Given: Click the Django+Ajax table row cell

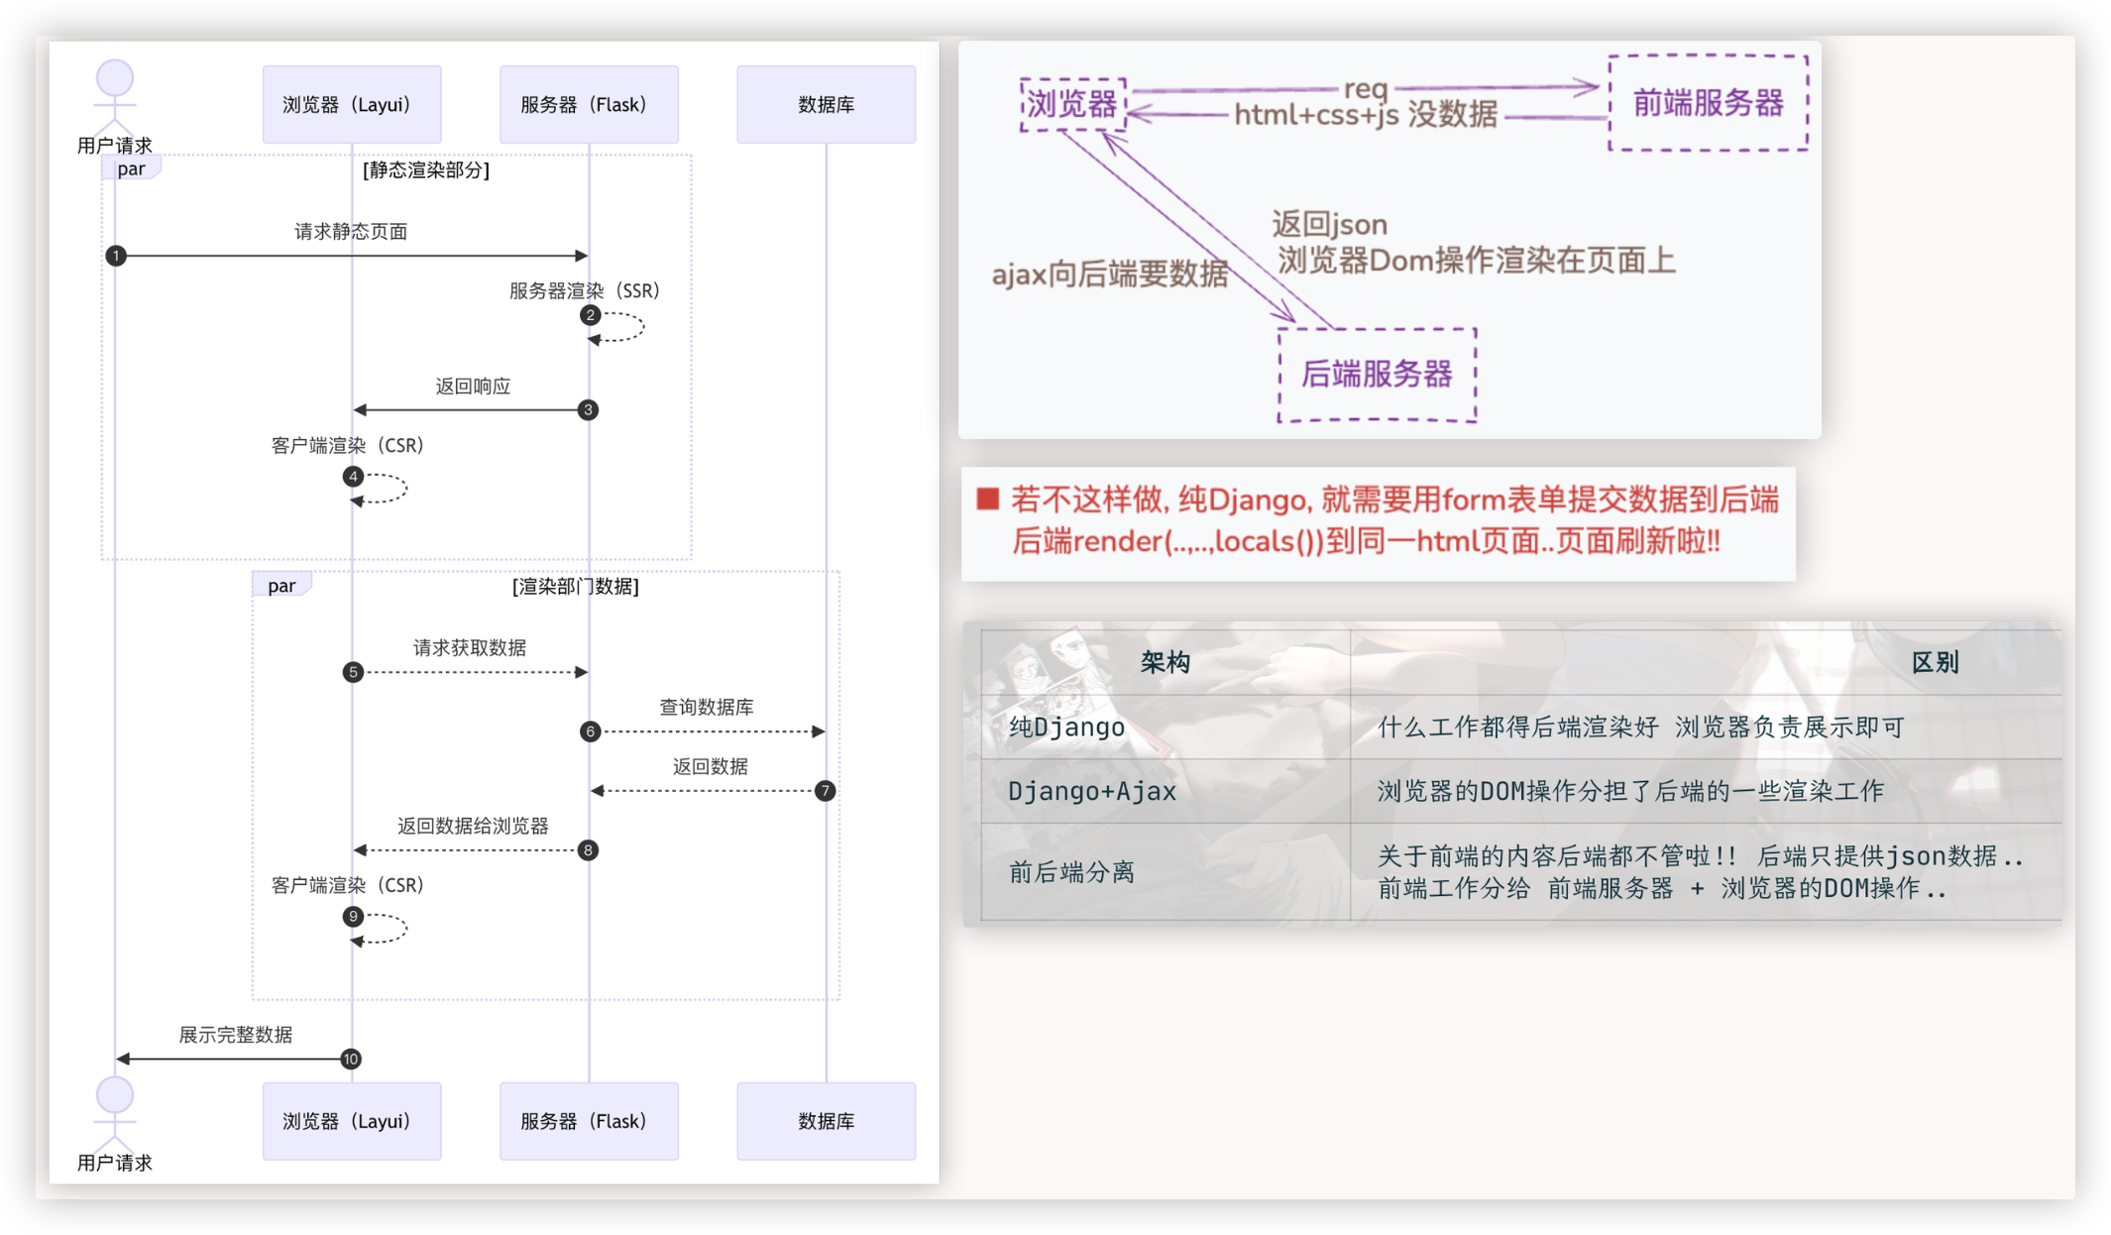Looking at the screenshot, I should [x=1092, y=791].
